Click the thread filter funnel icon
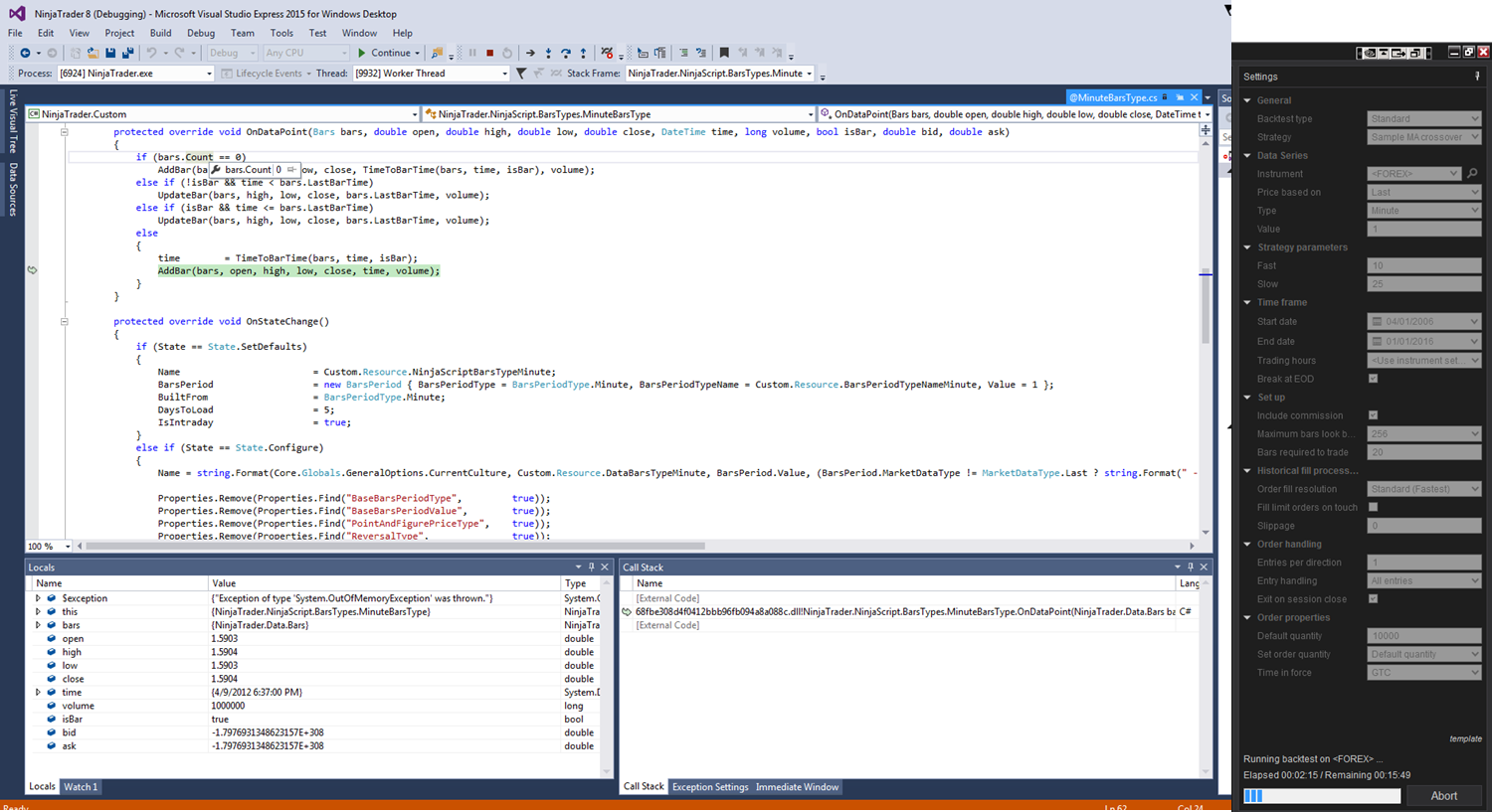This screenshot has height=812, width=1492. (x=521, y=74)
